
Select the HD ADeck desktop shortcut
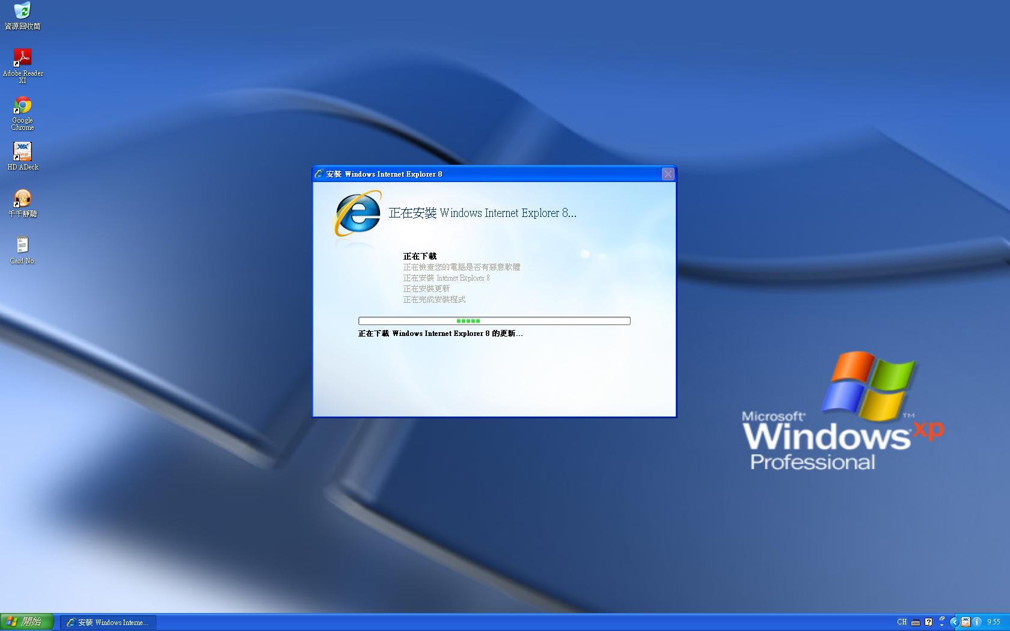point(22,156)
